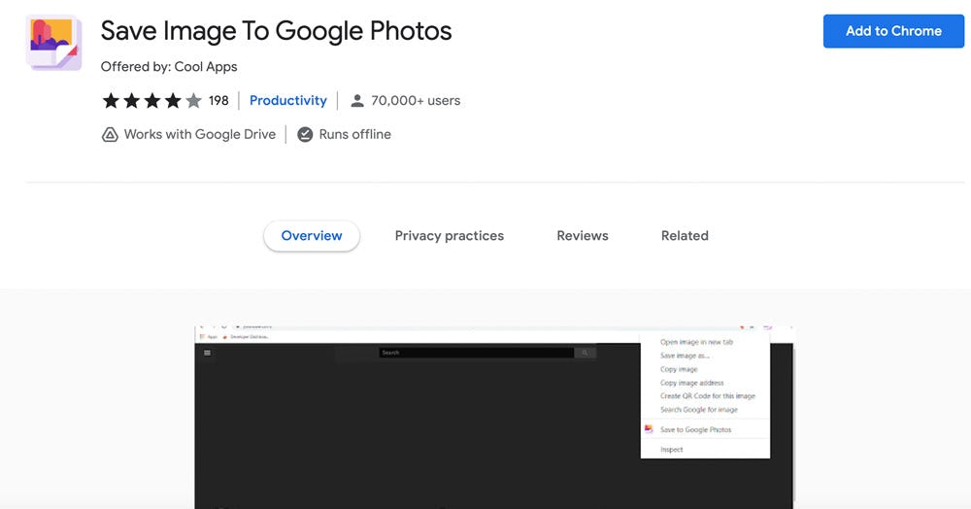Click the Runs offline label
The height and width of the screenshot is (509, 971).
(354, 134)
